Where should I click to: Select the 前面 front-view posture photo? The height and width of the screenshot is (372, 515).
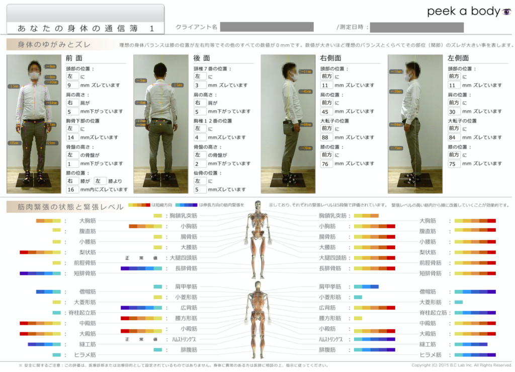(34, 124)
